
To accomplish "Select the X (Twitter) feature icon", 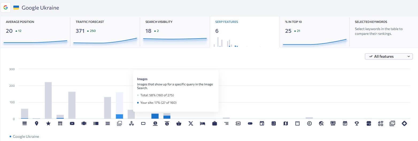I will [x=191, y=123].
